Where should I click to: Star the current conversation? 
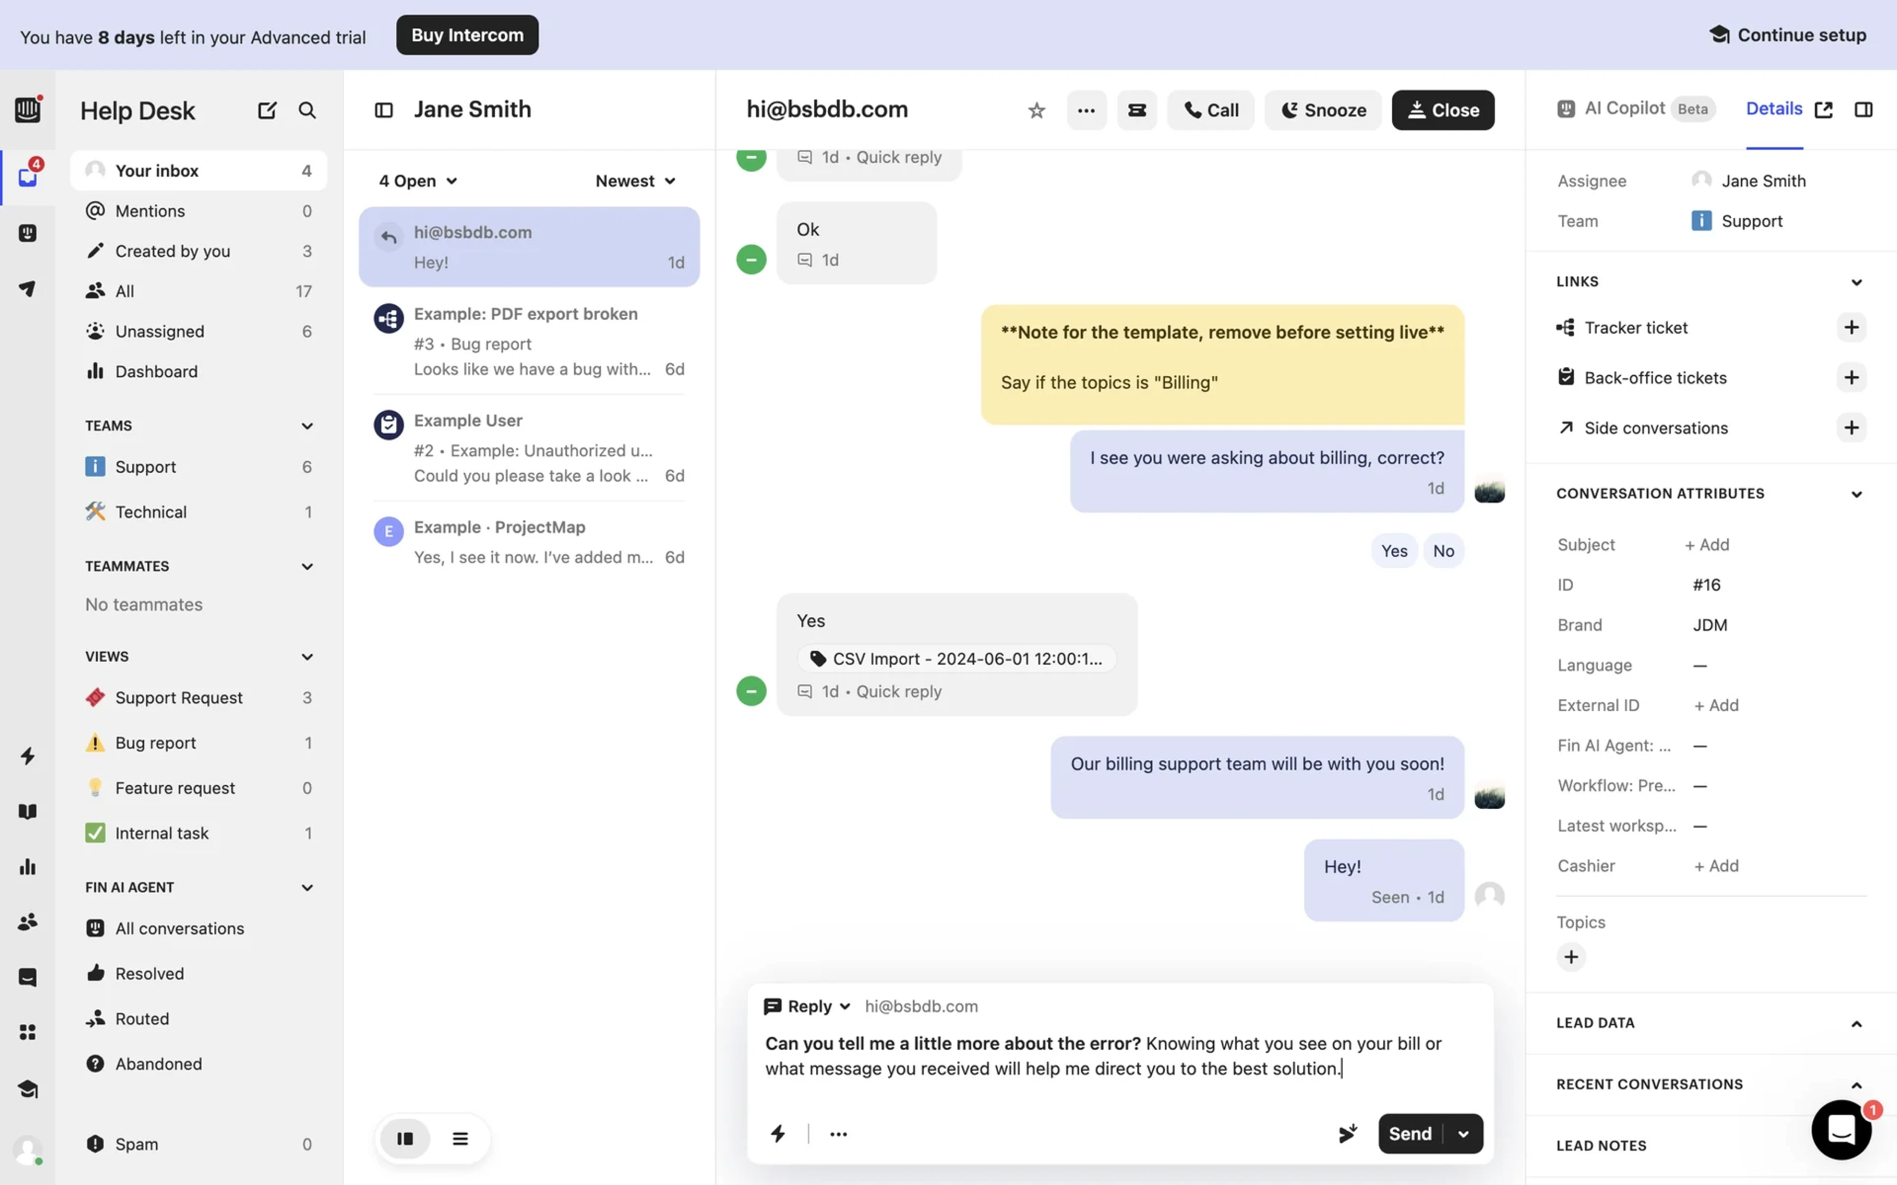[x=1036, y=110]
